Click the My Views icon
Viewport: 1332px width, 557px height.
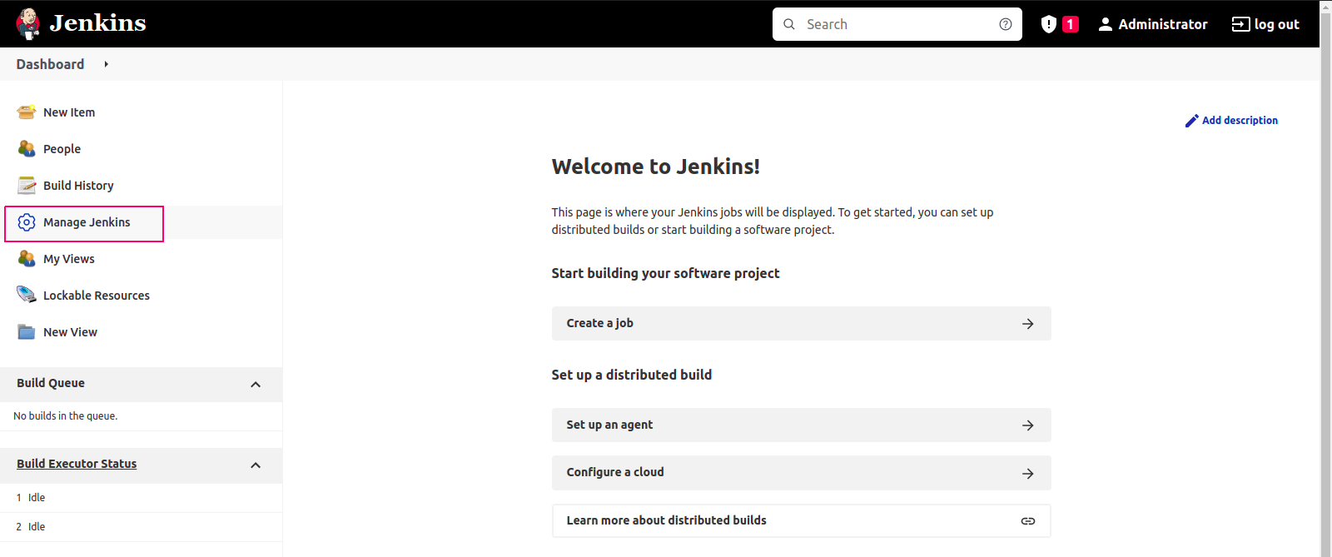click(x=27, y=259)
